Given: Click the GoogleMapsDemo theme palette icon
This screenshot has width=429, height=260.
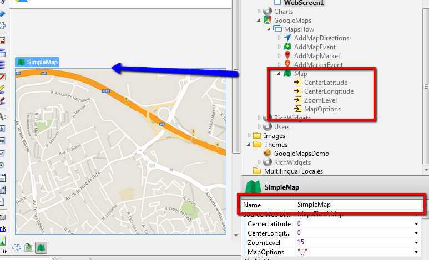Looking at the screenshot, I should 268,154.
